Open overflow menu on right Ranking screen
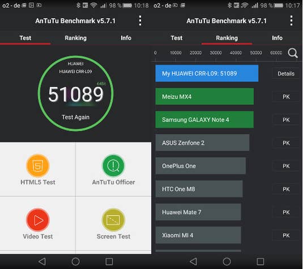 (x=292, y=20)
